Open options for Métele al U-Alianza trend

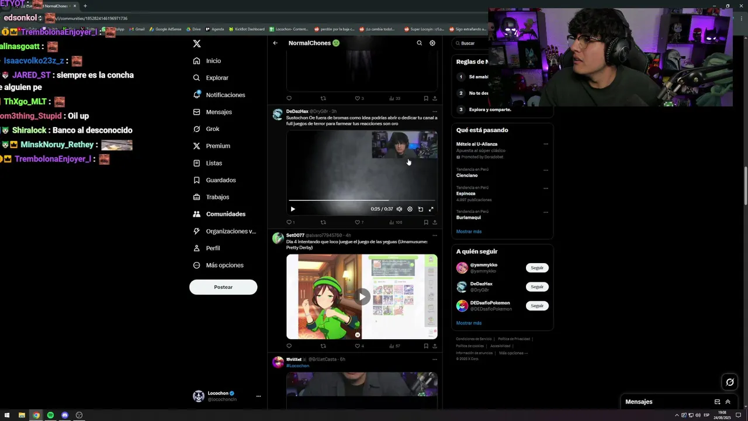546,144
